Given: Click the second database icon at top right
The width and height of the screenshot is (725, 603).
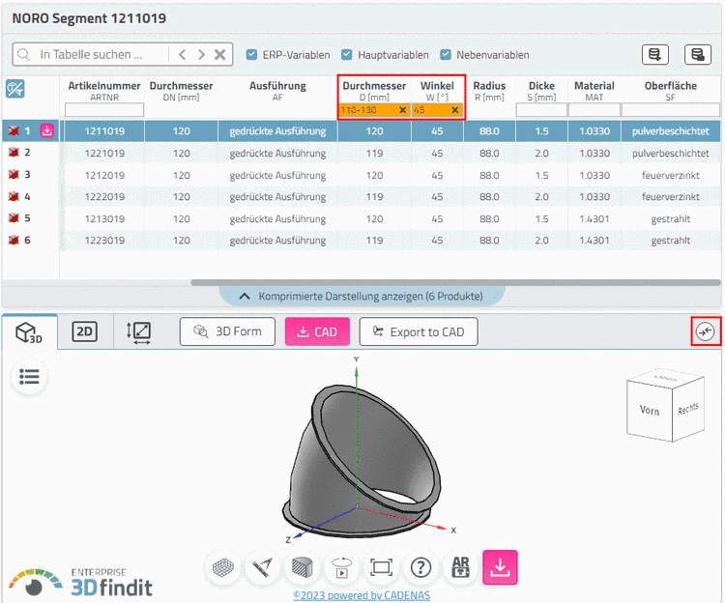Looking at the screenshot, I should (697, 54).
